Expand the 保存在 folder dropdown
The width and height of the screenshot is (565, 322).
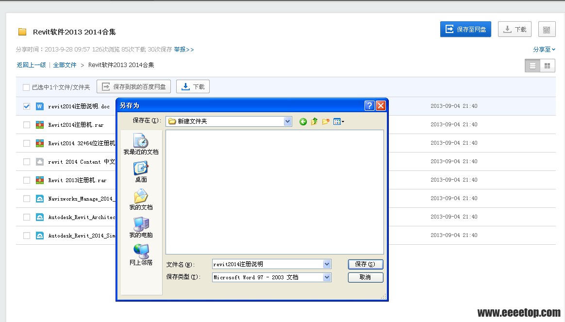coord(287,121)
